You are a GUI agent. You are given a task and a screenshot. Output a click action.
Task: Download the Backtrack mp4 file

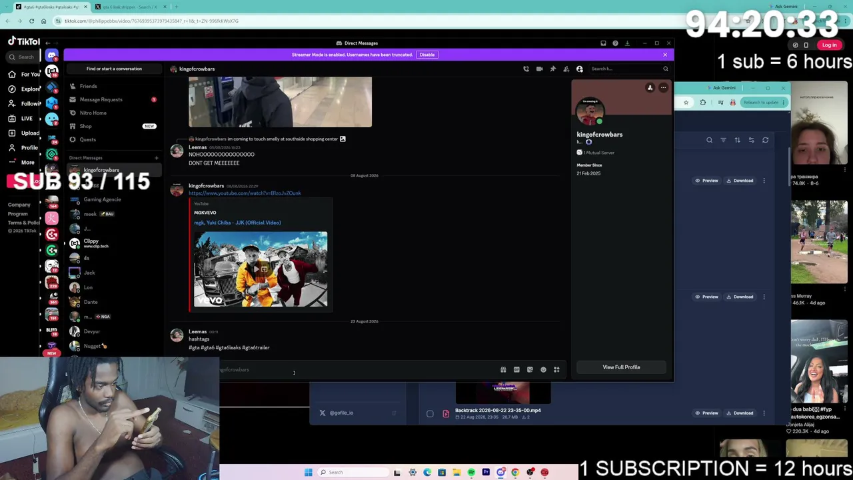pos(740,413)
